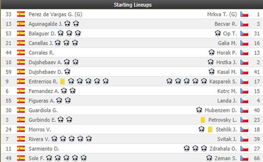
Task: Click jersey number 33 in first row
Action: click(8, 14)
